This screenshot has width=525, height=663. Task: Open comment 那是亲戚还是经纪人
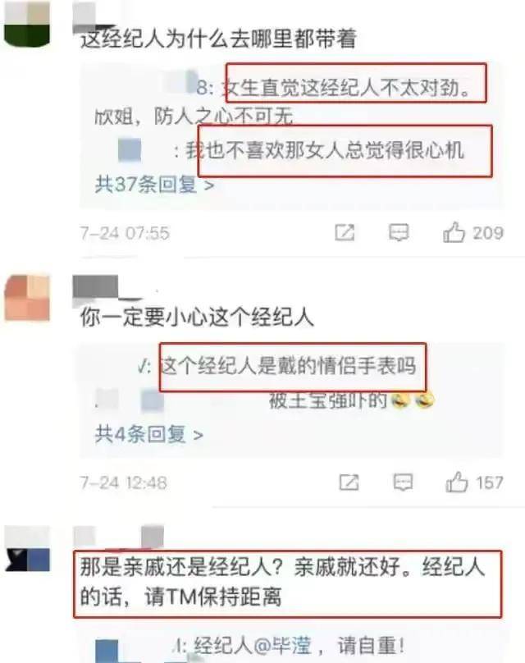tap(282, 583)
